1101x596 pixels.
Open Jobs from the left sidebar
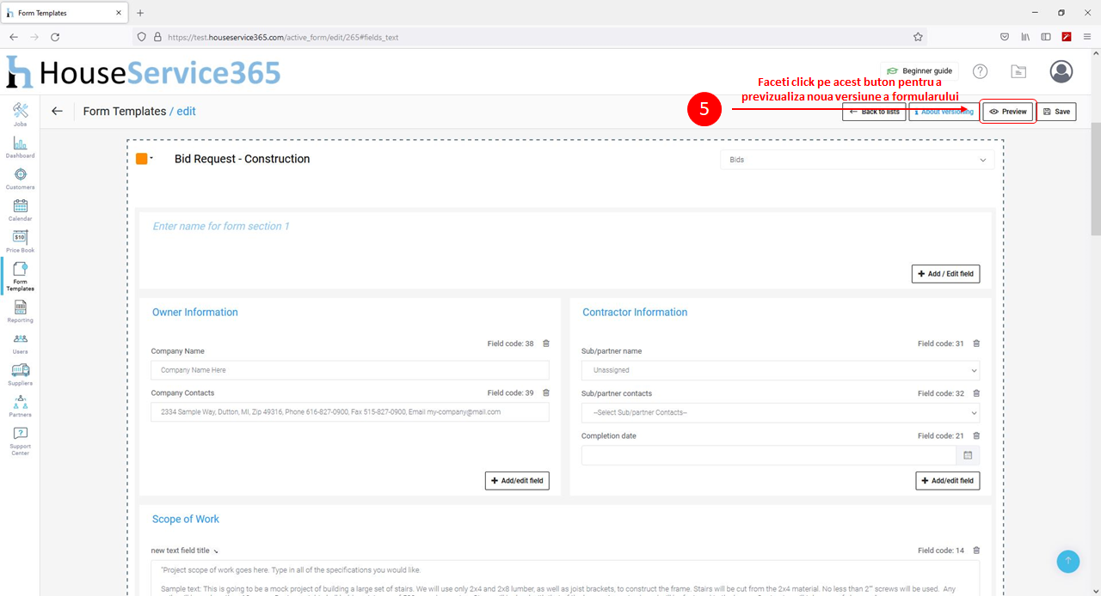click(20, 113)
